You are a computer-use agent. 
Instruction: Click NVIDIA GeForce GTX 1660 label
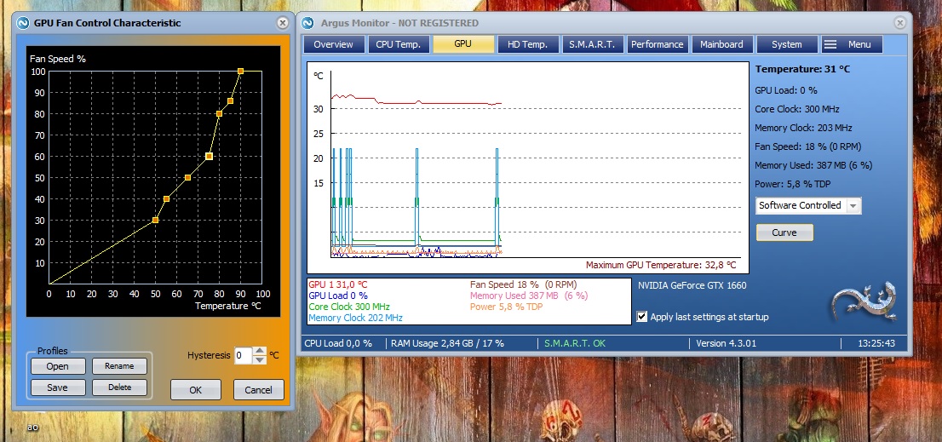692,285
